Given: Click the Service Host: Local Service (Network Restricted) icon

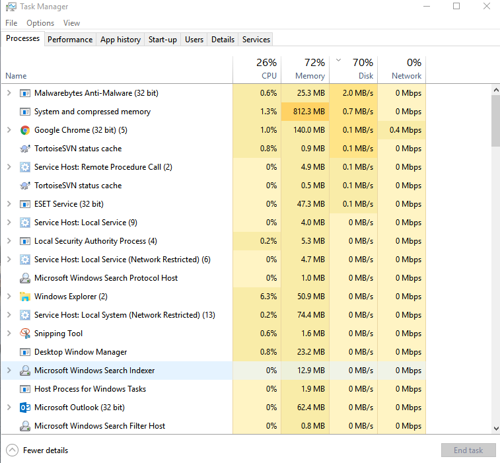Looking at the screenshot, I should coord(25,260).
